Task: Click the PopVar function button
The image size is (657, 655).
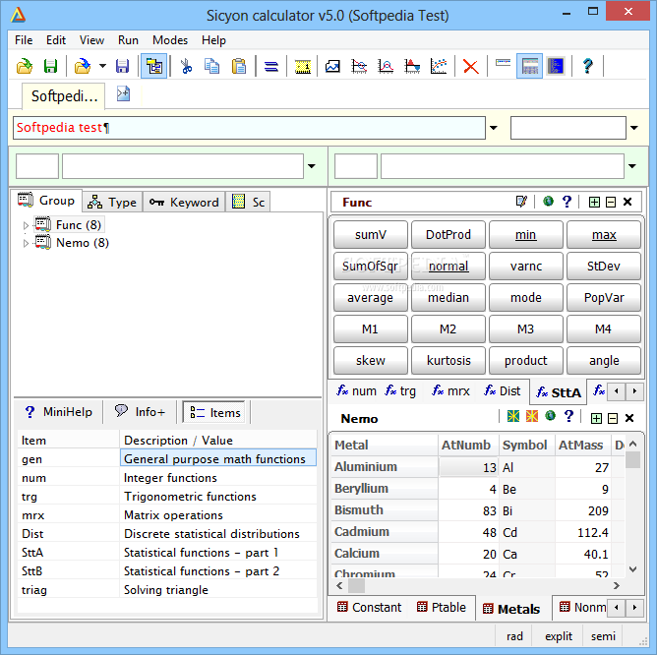Action: click(x=604, y=298)
